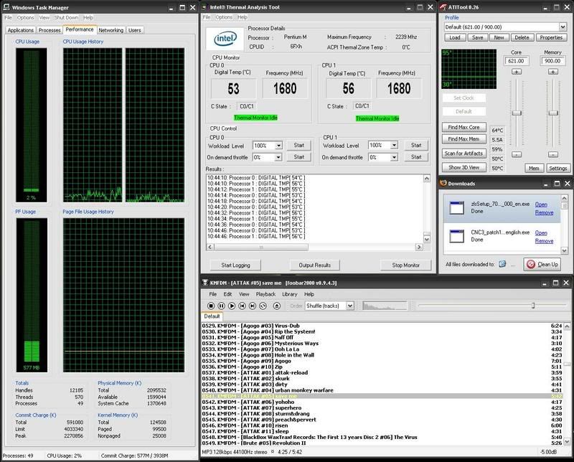Click the Intel logo in Thermal Analysis Tool
Screen dimensions: 574x462
(225, 39)
